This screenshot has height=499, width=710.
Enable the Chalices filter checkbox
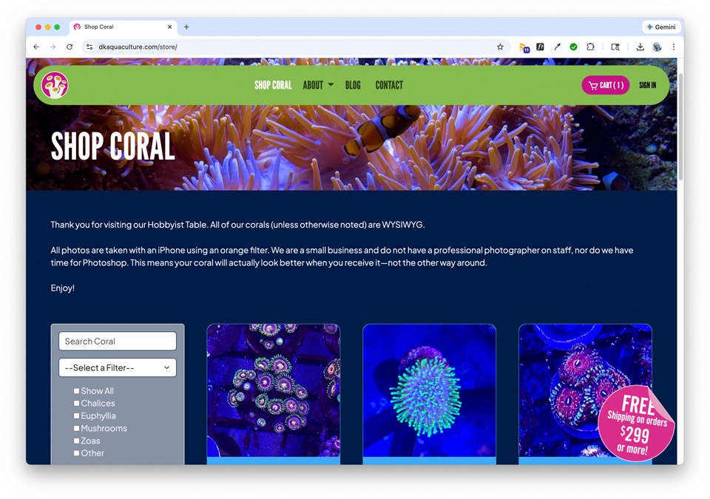76,404
